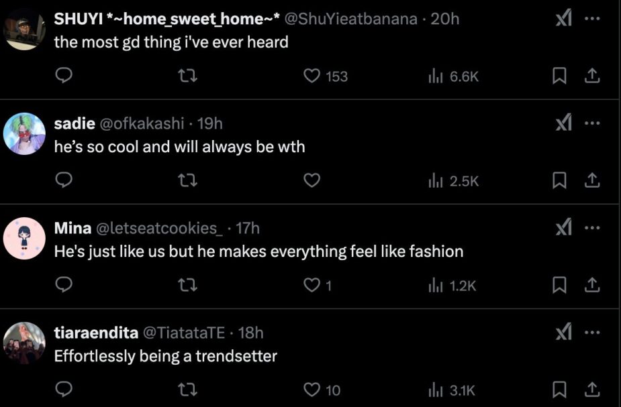Click Grok icon on sadie's tweet
The width and height of the screenshot is (621, 407).
(564, 123)
